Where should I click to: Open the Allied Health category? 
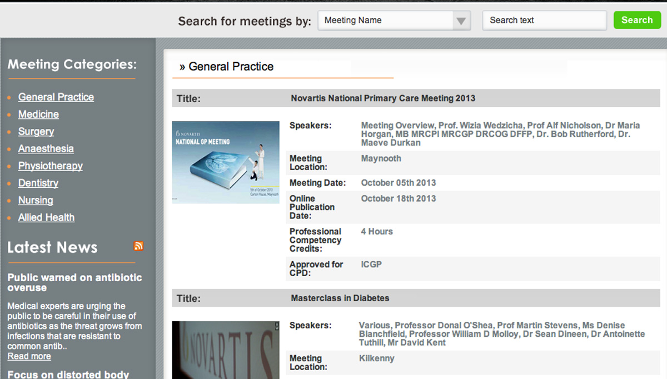tap(46, 218)
